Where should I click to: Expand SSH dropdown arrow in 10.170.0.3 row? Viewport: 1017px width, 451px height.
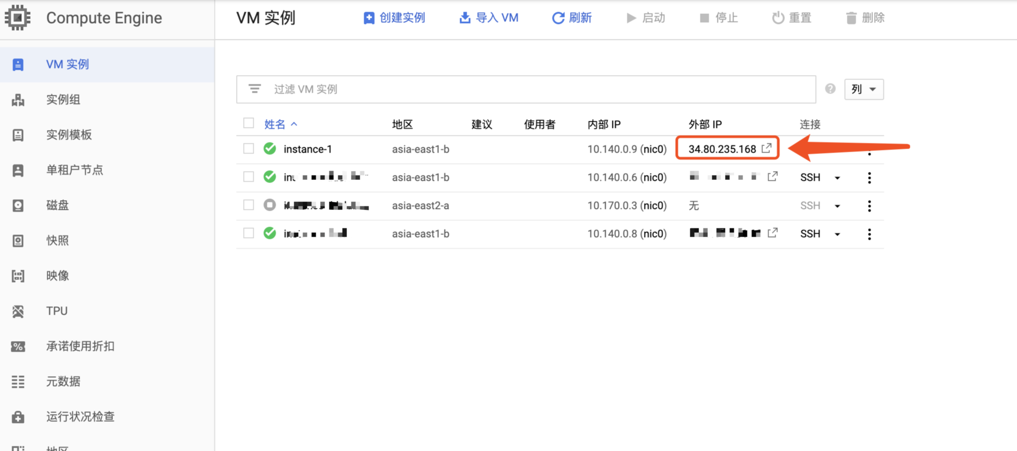tap(837, 206)
